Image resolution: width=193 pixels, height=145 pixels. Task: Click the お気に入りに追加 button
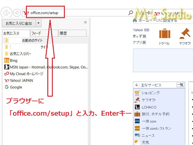tap(19, 23)
